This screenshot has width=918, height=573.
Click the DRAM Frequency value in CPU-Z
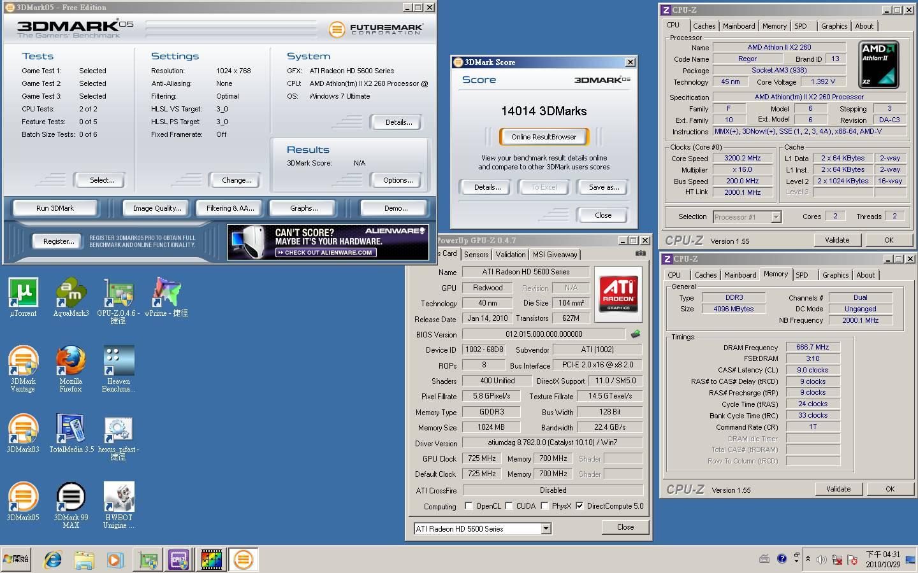tap(813, 348)
